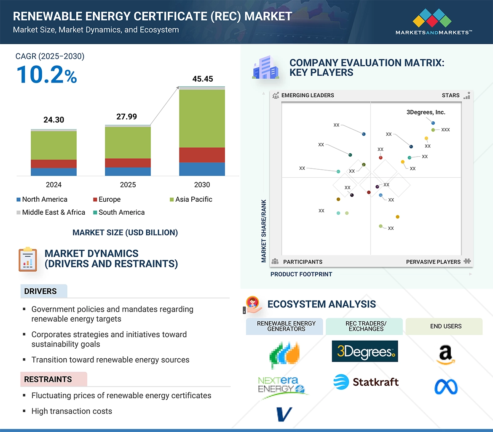This screenshot has width=493, height=432.
Task: Click the building icon beside Company Evaluation Matrix
Action: [265, 69]
